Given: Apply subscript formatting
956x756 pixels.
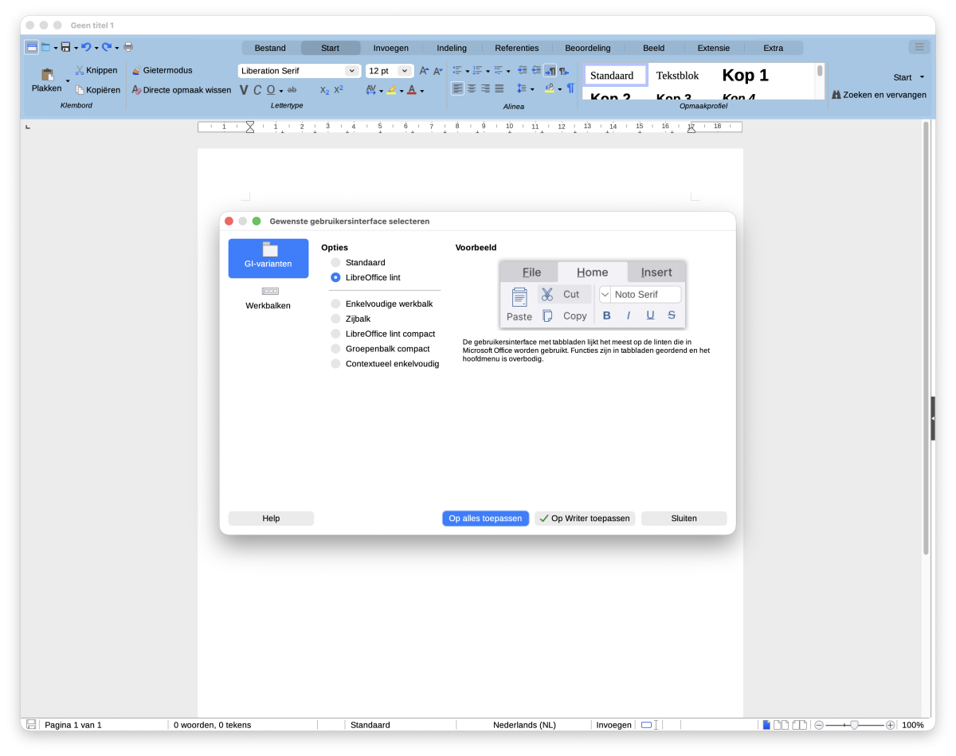Looking at the screenshot, I should click(x=324, y=90).
